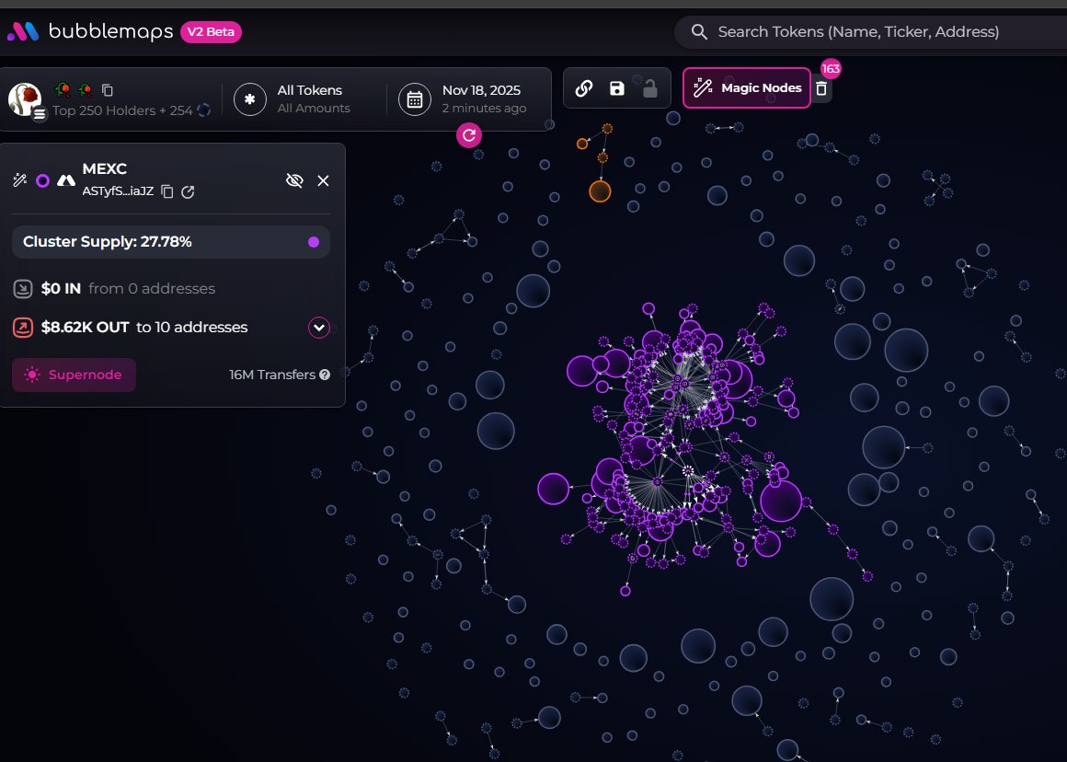Click the 'to 10 addresses' text
The image size is (1067, 762).
[192, 328]
